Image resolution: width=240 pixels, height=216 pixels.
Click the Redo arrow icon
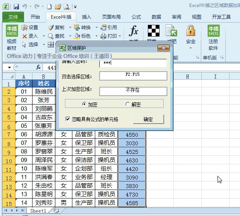(x=37, y=7)
